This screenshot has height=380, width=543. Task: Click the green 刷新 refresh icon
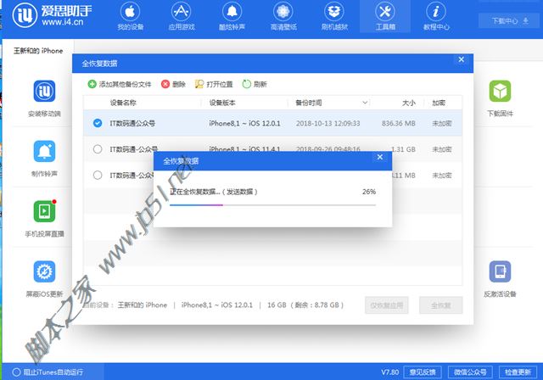tap(246, 84)
